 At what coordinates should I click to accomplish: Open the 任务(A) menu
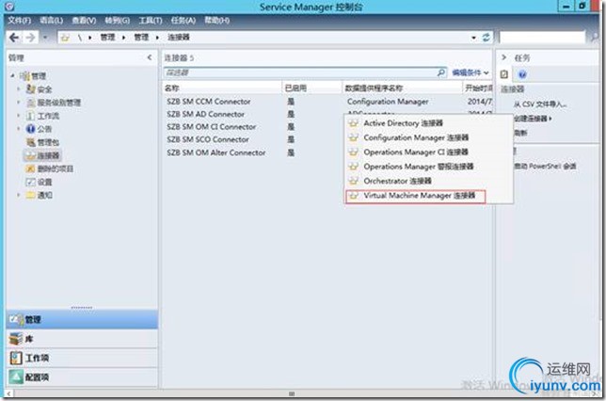(x=183, y=20)
